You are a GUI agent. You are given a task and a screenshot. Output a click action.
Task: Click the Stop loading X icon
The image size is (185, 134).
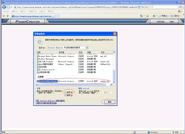point(147,7)
